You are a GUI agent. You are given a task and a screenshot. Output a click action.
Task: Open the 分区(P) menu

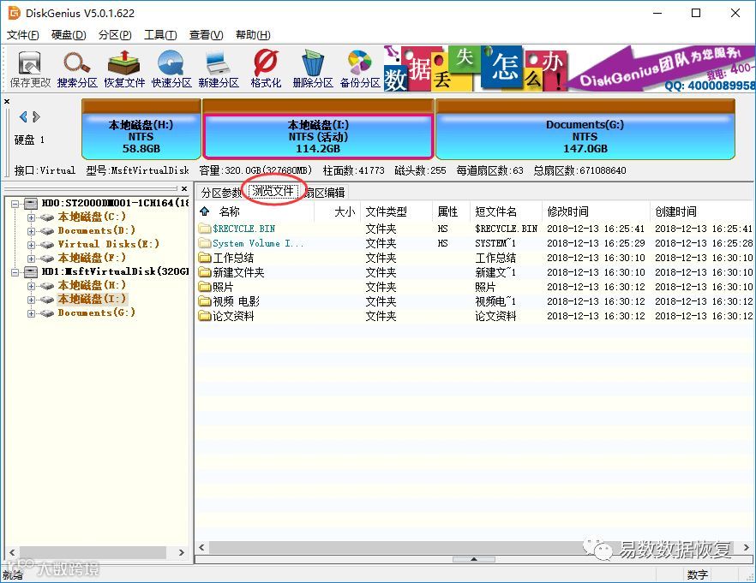click(x=115, y=34)
